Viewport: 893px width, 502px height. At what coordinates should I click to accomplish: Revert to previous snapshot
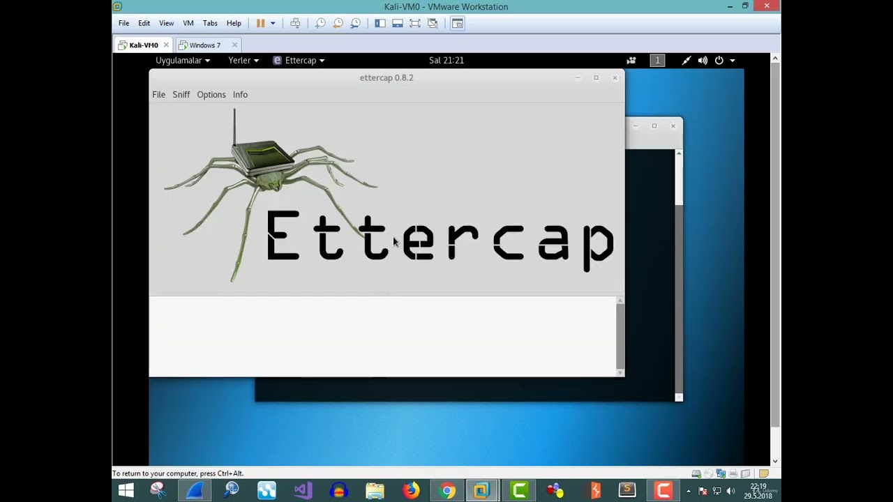click(338, 23)
